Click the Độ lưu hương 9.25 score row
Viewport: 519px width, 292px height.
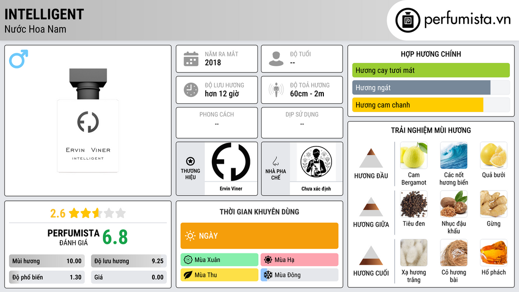[129, 261]
